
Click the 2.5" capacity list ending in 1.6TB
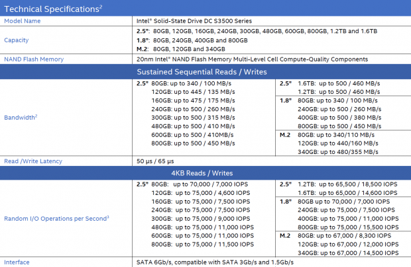click(x=257, y=31)
